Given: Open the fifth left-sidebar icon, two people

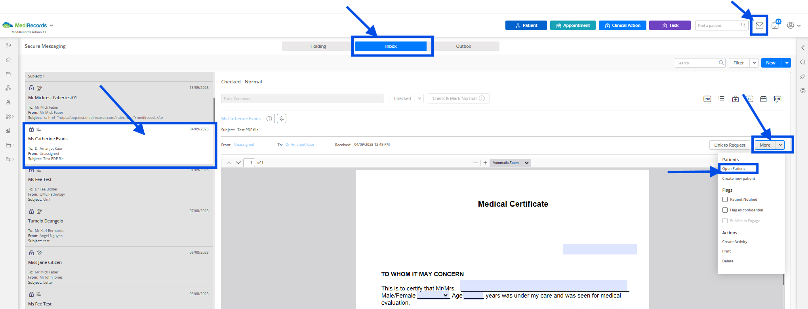Looking at the screenshot, I should tap(8, 102).
